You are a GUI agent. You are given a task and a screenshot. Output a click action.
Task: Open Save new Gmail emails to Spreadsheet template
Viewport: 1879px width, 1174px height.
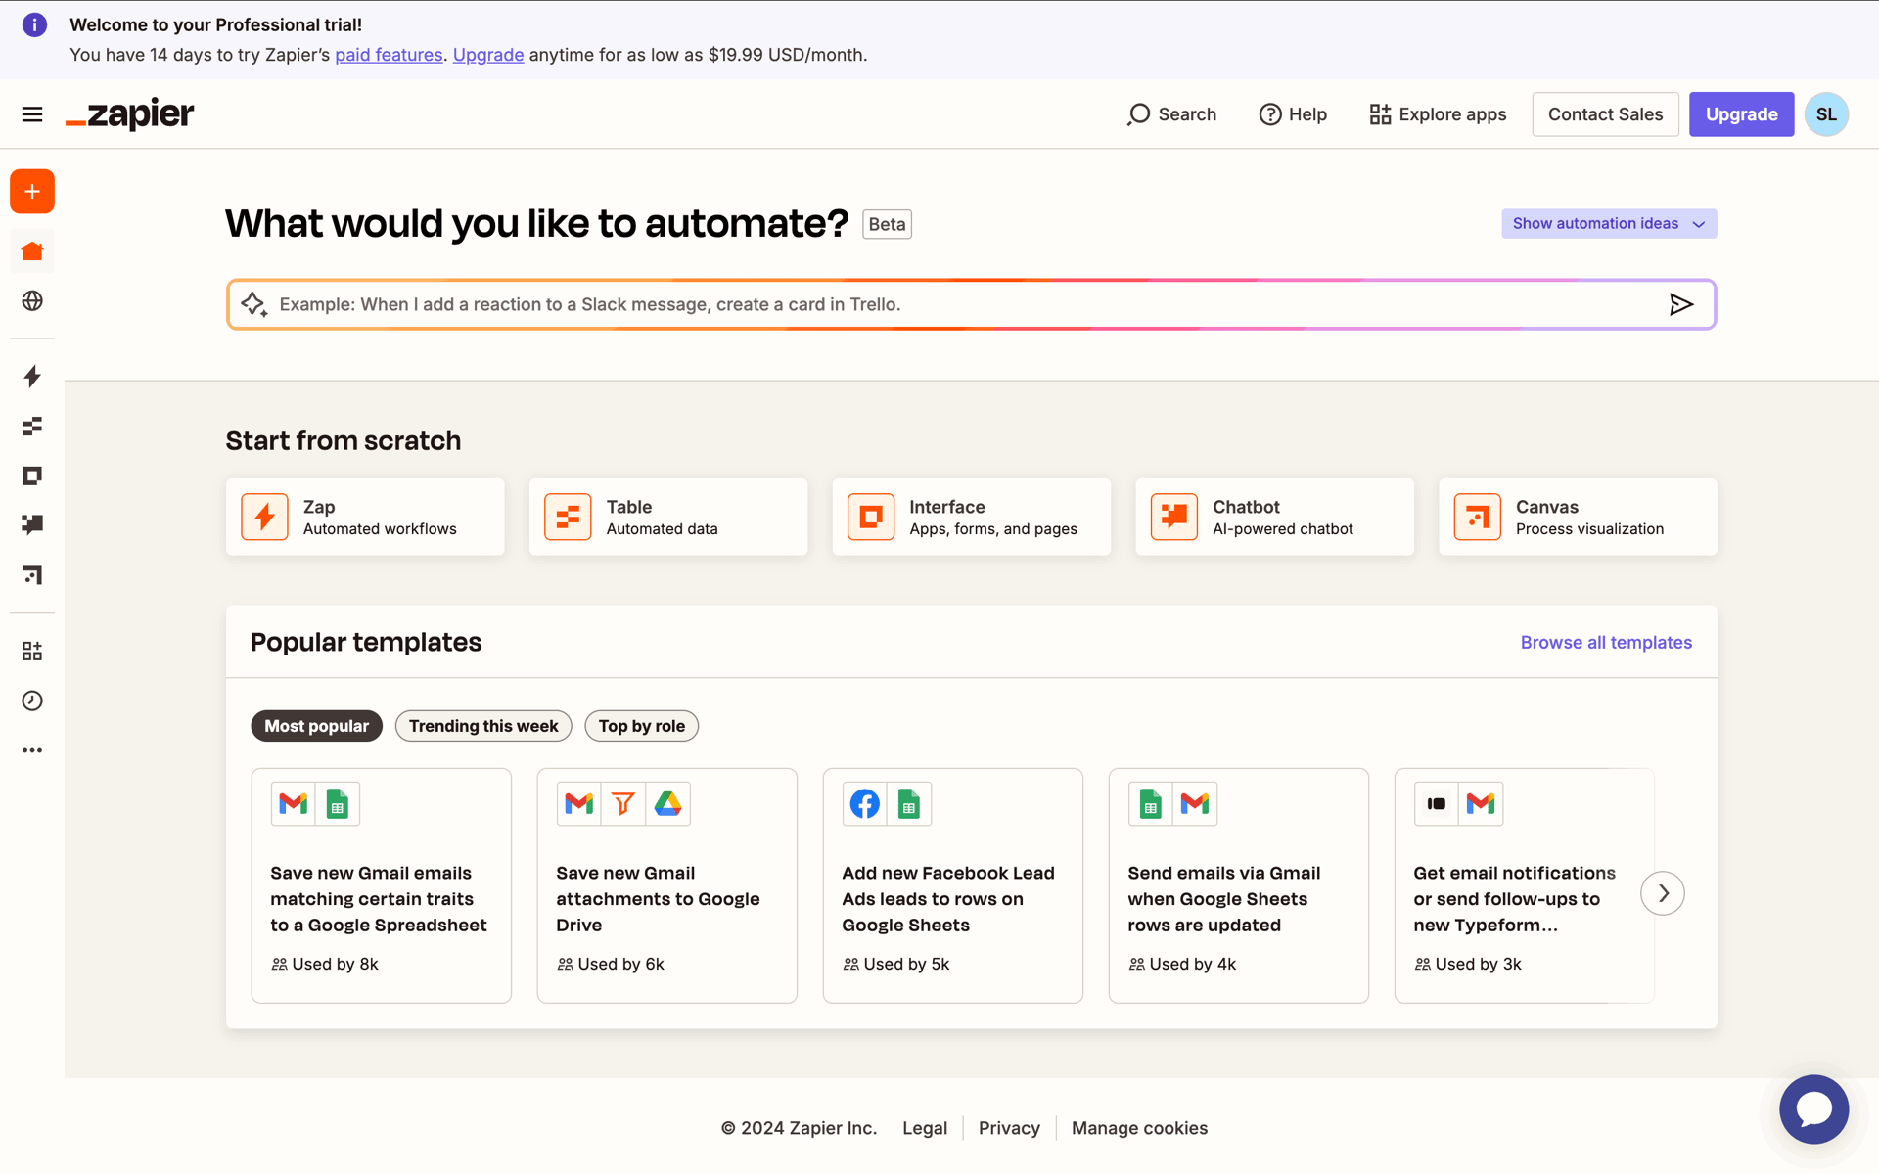[x=382, y=885]
